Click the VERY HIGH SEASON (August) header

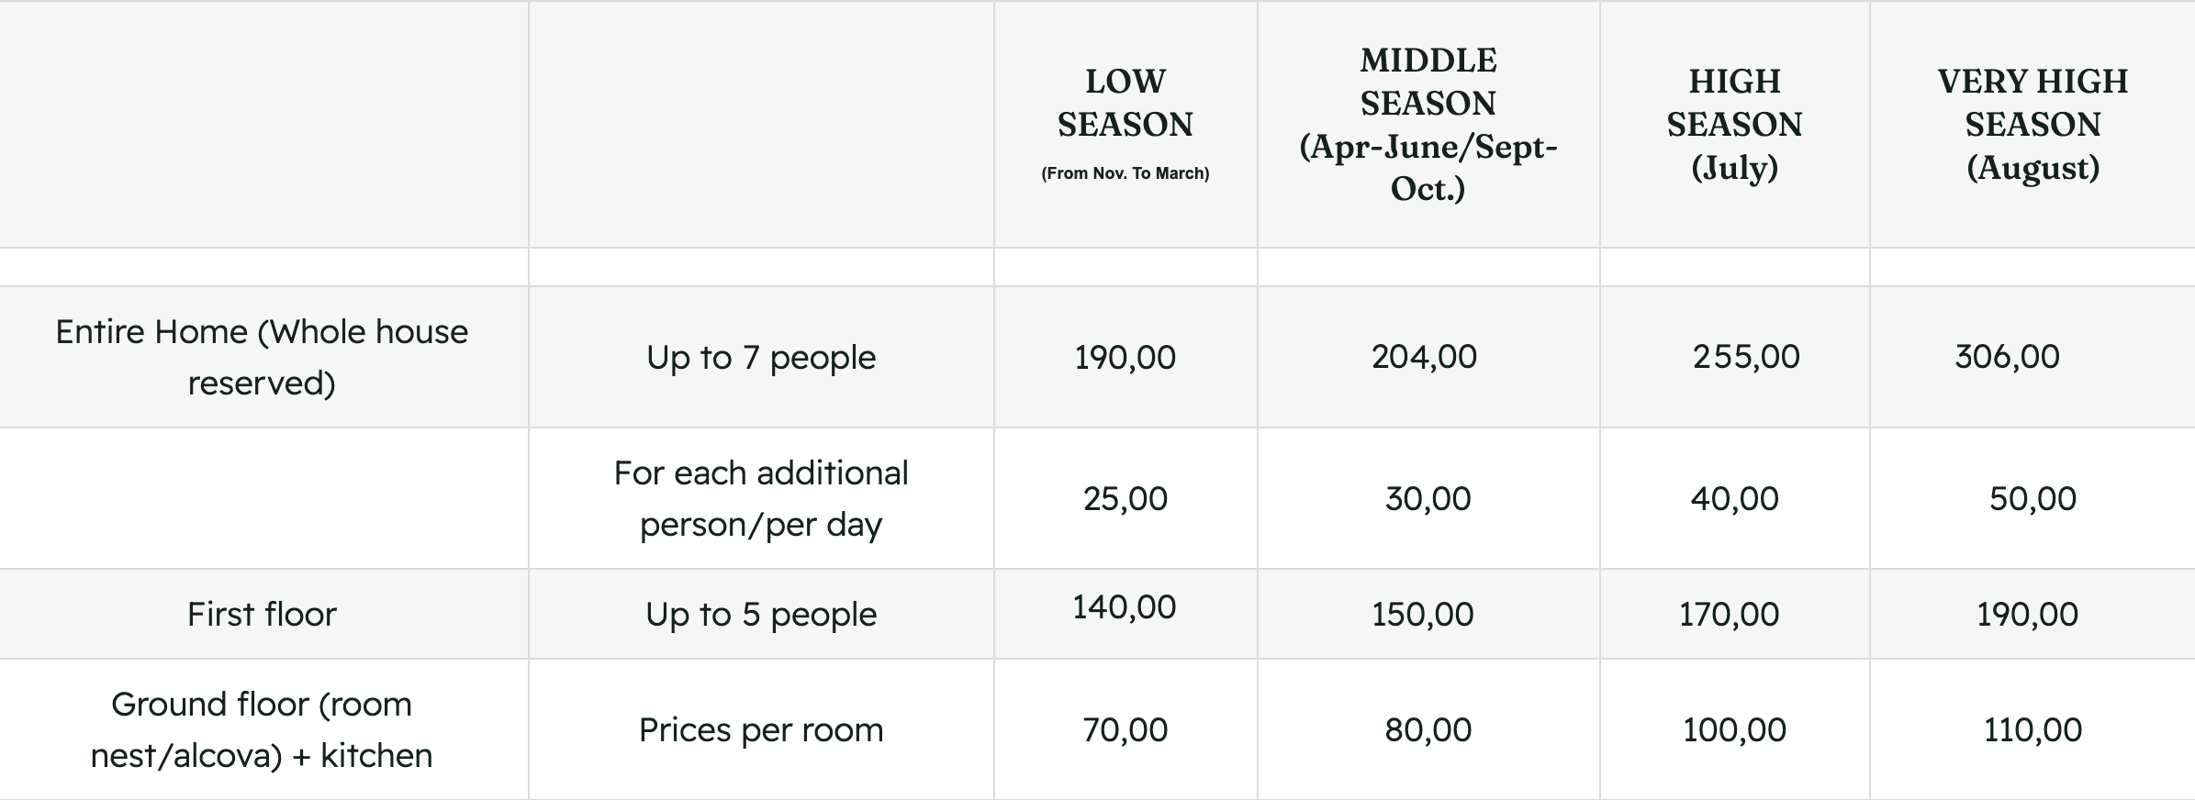point(2032,124)
